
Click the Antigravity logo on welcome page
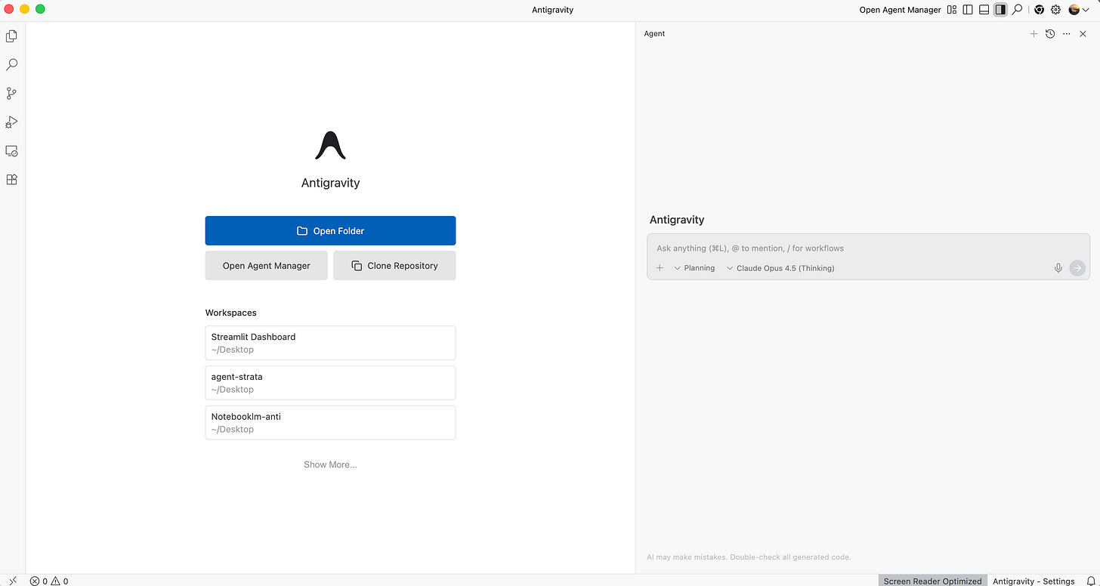330,145
